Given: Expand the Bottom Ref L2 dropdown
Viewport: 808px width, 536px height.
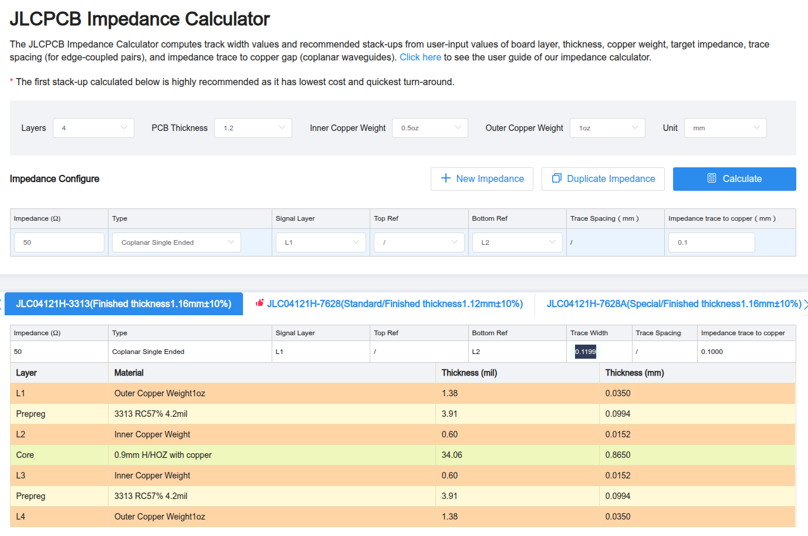Looking at the screenshot, I should pos(518,242).
